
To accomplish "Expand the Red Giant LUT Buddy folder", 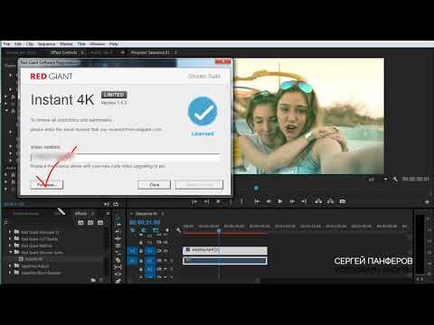I will coord(10,238).
